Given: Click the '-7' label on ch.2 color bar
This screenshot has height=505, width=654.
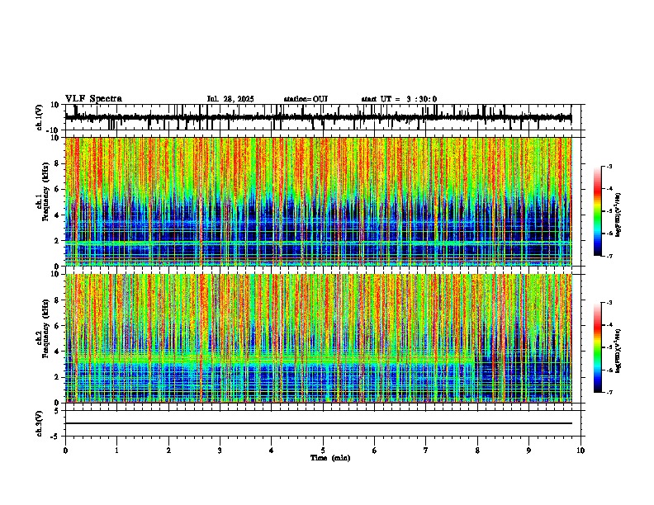Looking at the screenshot, I should [609, 392].
